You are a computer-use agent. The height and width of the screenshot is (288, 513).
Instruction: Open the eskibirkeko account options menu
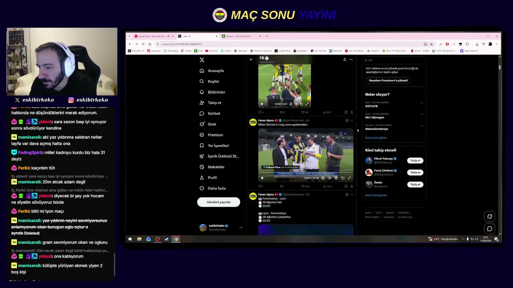[241, 228]
